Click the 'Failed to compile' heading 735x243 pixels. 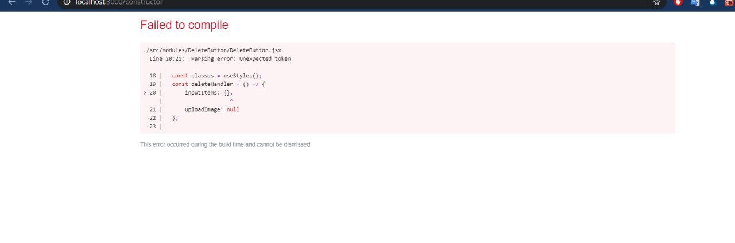coord(184,25)
